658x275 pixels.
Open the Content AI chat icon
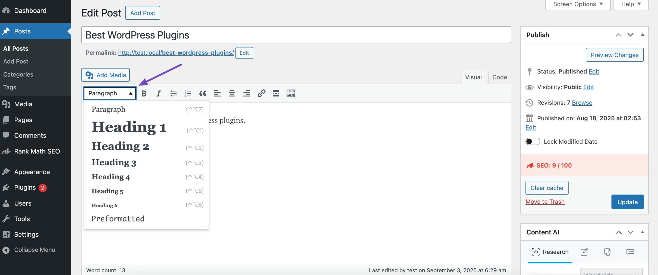click(x=630, y=252)
